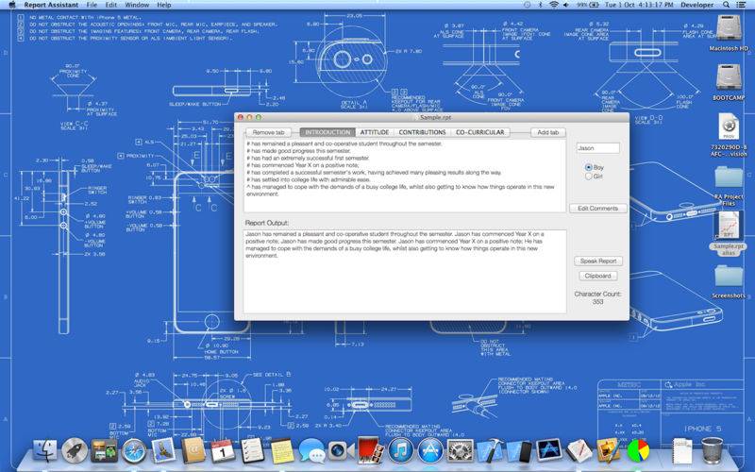Image resolution: width=755 pixels, height=472 pixels.
Task: Open colorful pie chart icon in Dock
Action: (638, 451)
